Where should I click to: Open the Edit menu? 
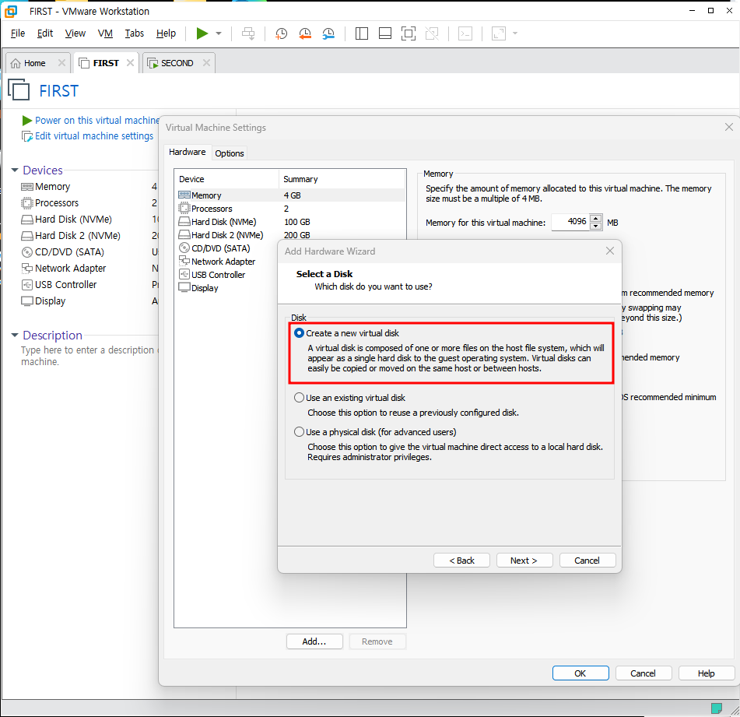45,33
